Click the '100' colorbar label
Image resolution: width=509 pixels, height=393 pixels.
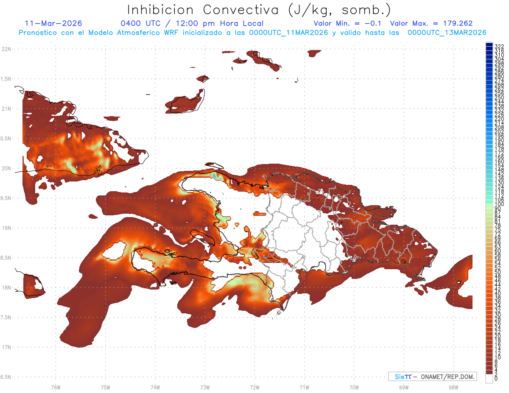[499, 204]
